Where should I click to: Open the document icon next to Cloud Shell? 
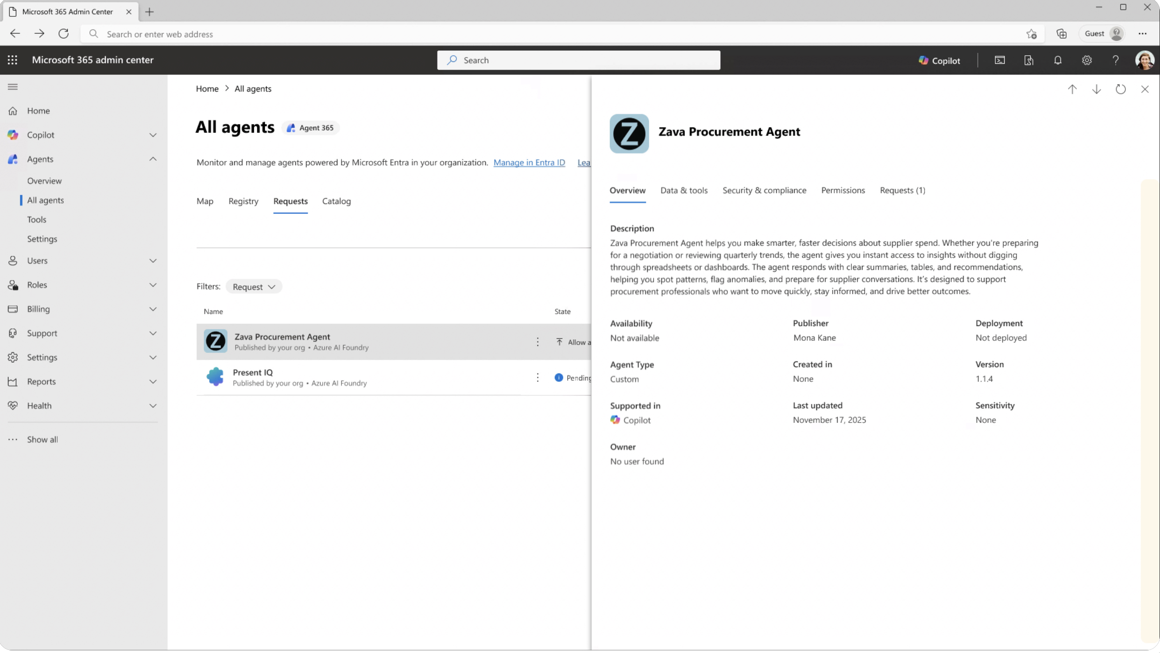click(1029, 60)
